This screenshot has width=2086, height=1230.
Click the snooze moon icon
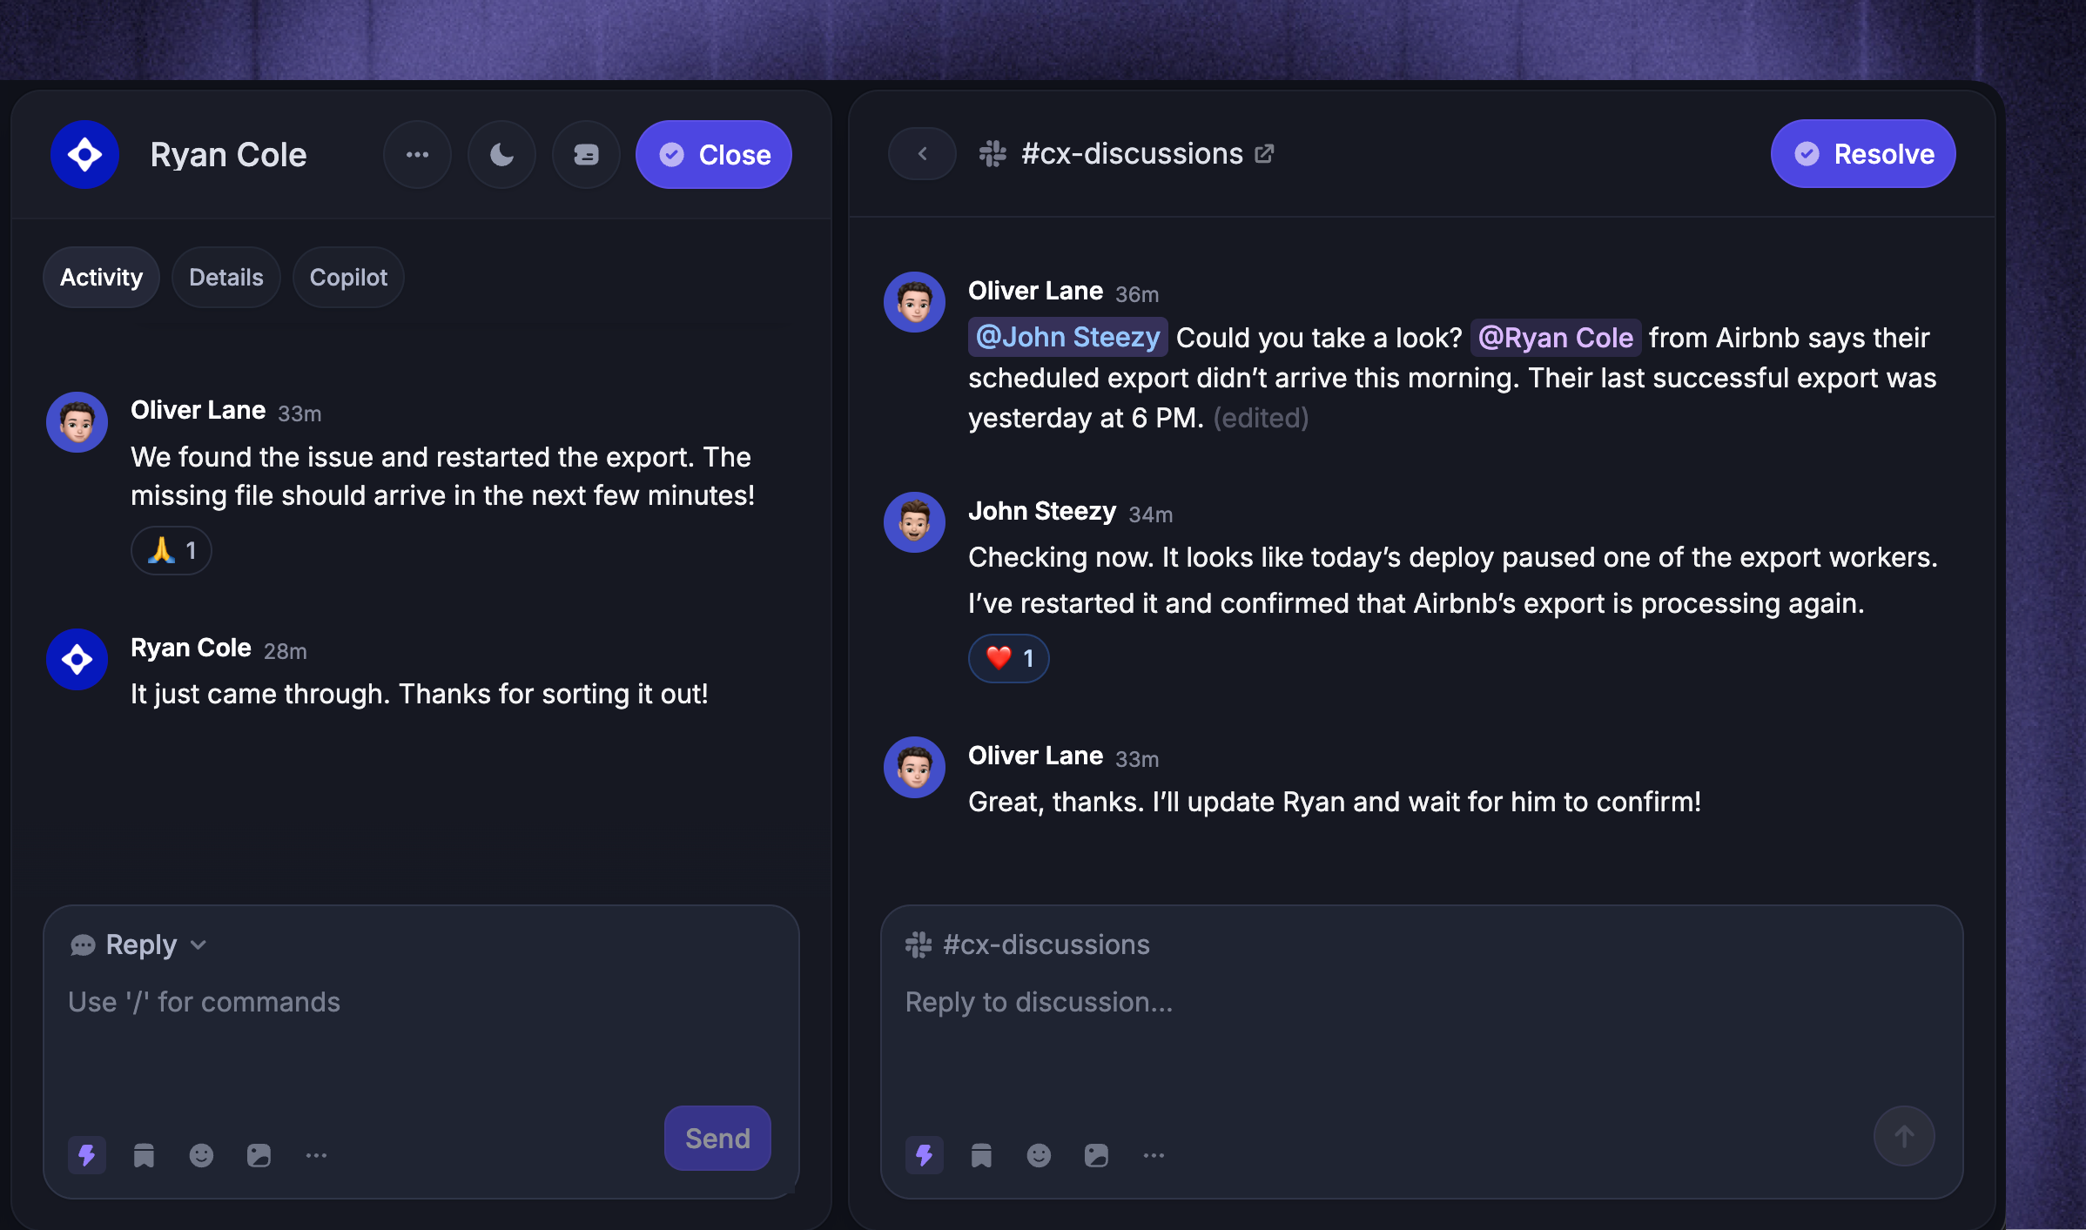pos(501,155)
